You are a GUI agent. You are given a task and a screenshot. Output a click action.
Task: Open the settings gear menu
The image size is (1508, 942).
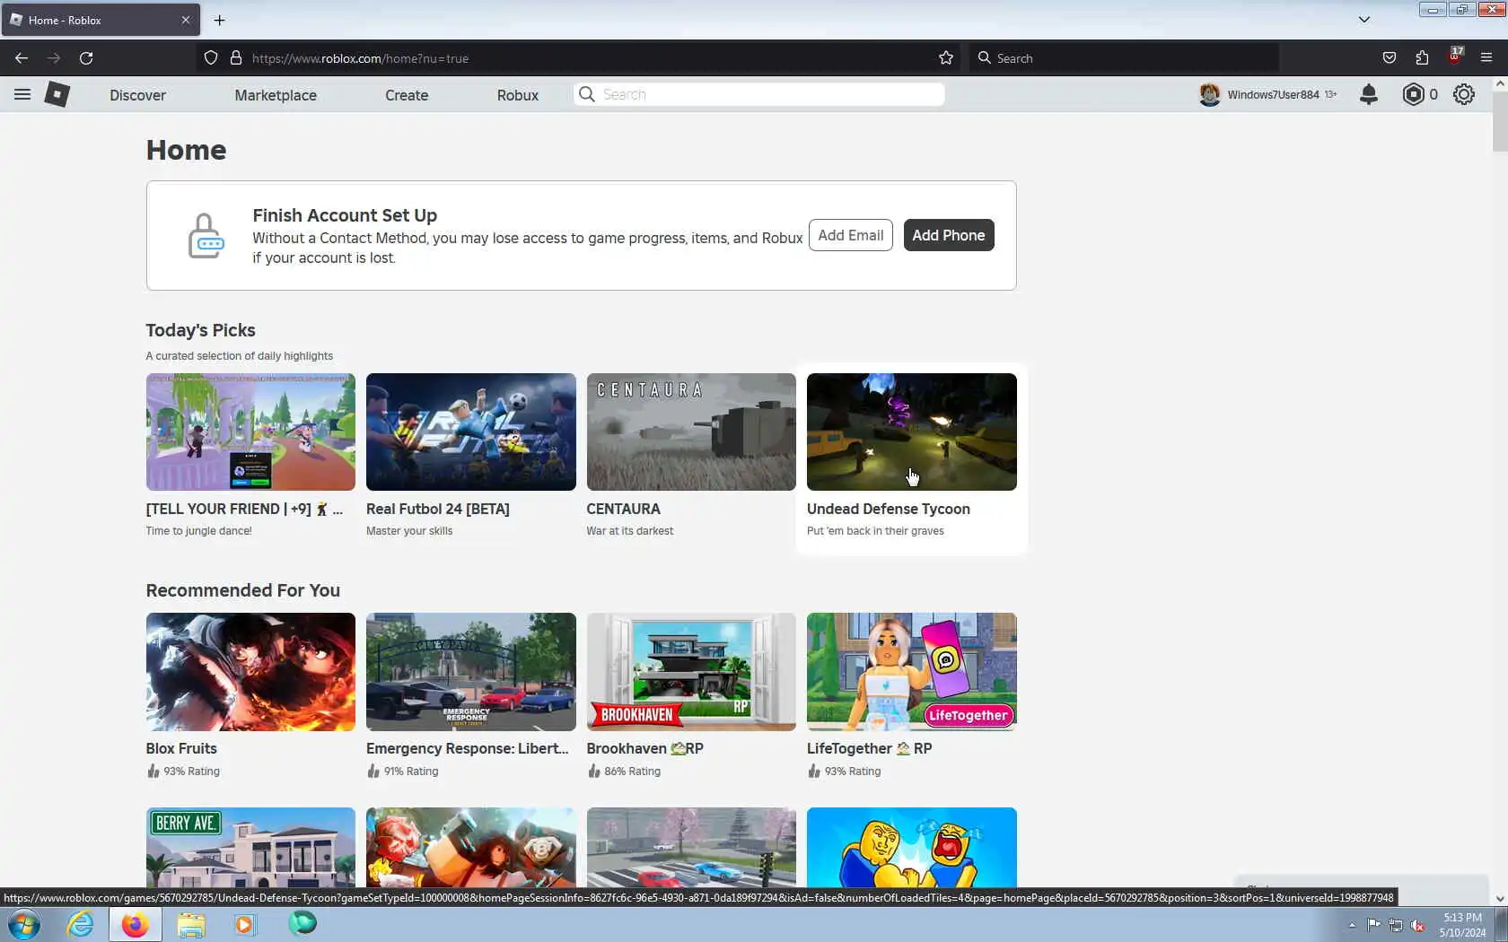(x=1464, y=94)
